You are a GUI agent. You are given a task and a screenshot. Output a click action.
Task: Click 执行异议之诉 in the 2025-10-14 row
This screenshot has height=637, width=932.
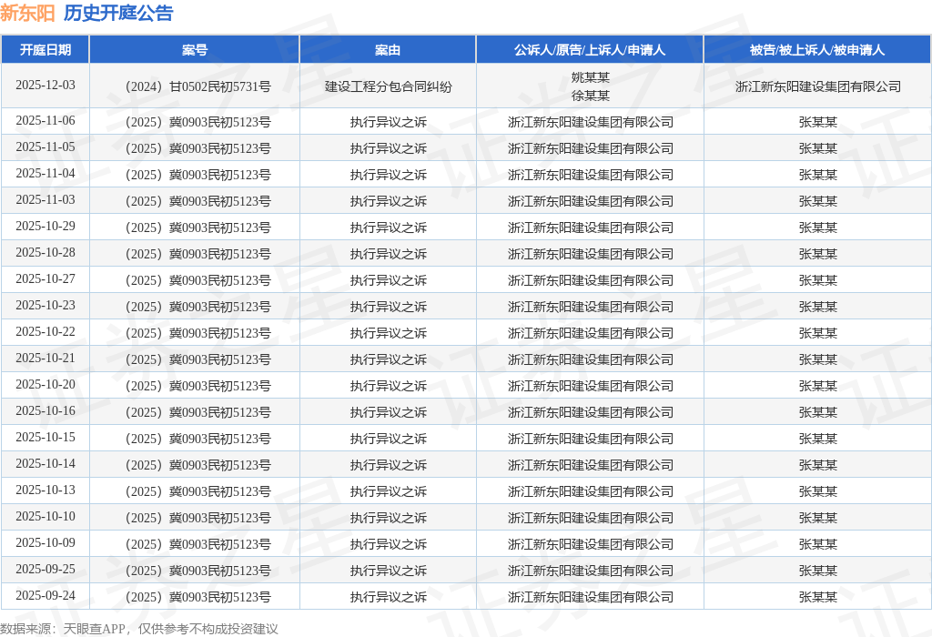point(388,465)
